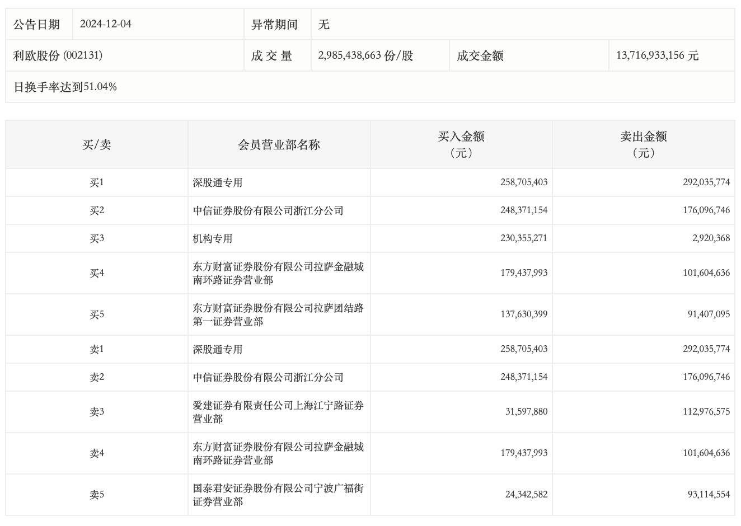Viewport: 741px width, 526px height.
Task: Click the sell amount 93,114,554
Action: (706, 495)
